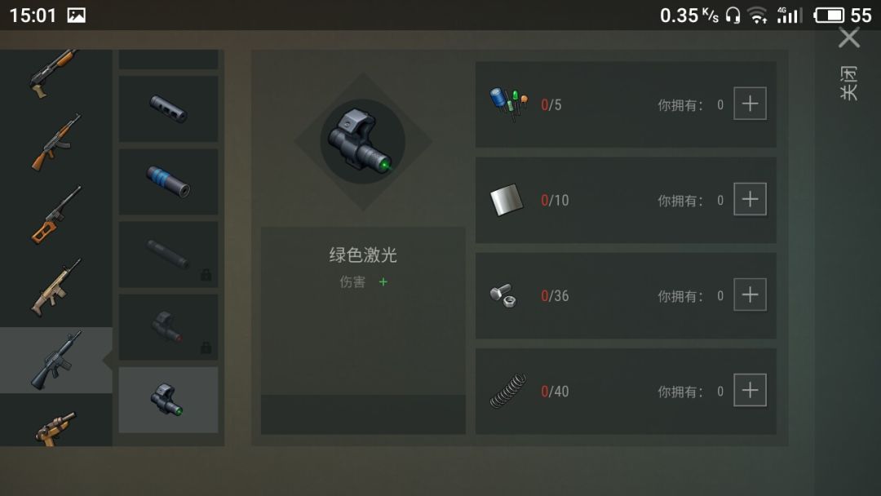881x496 pixels.
Task: Select the blue-banded silencer attachment
Action: click(169, 181)
